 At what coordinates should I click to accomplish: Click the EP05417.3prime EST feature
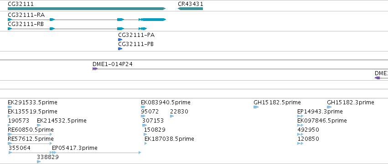tap(97, 153)
